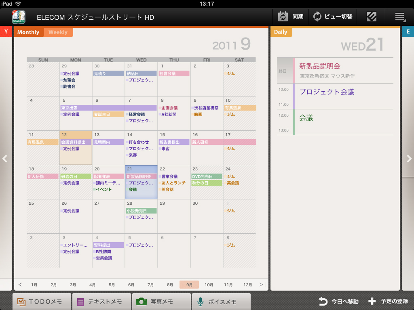The width and height of the screenshot is (414, 310).
Task: Select 記者発表 event on the 20th
Action: pos(108,176)
